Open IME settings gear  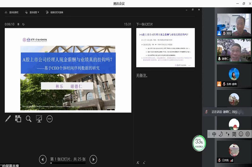(x=248, y=134)
